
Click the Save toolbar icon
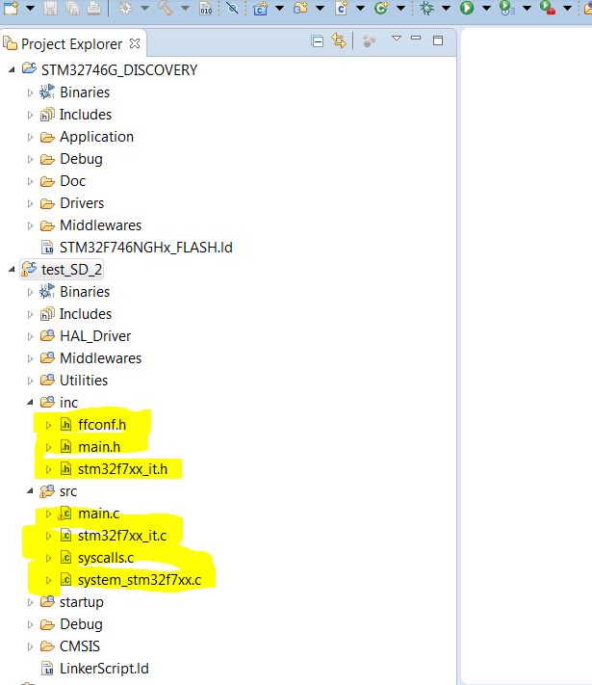[x=53, y=9]
